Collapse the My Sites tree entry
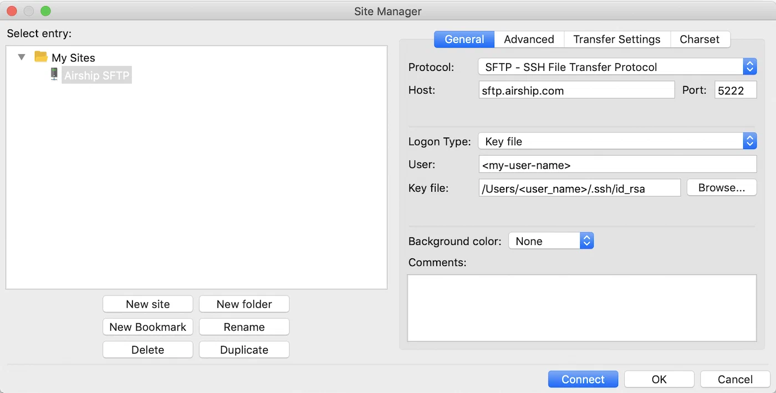The image size is (776, 393). pos(21,57)
